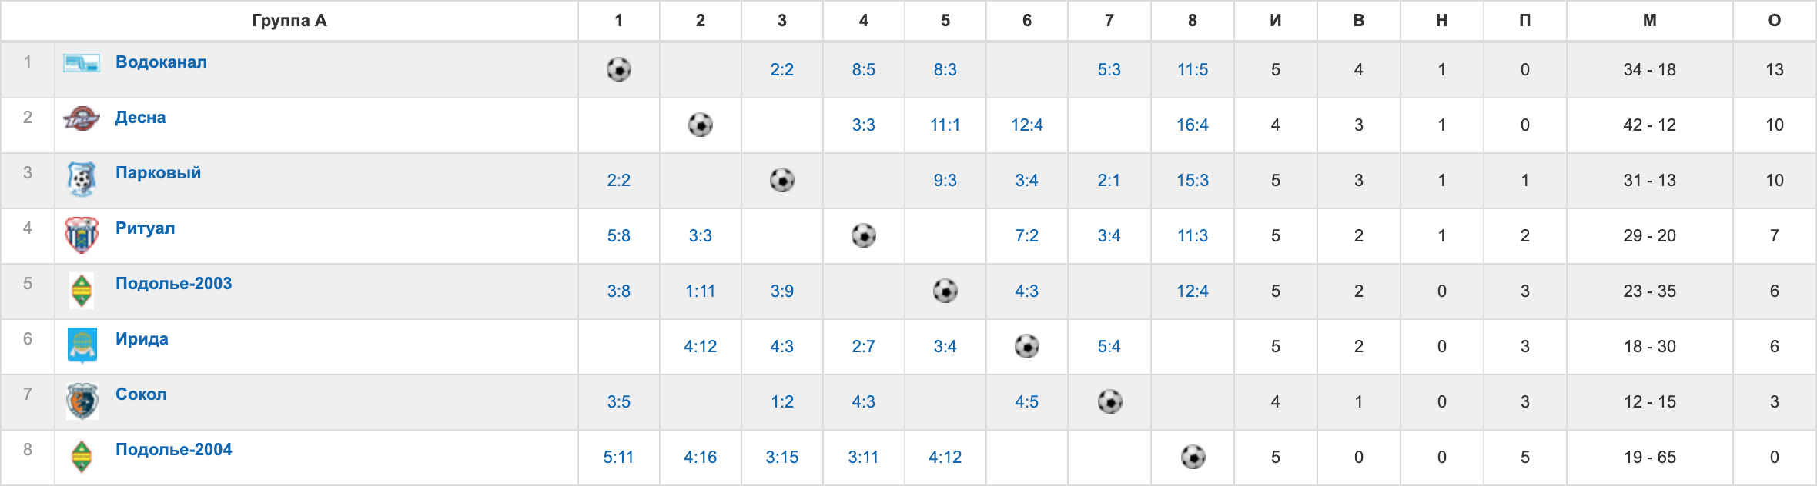Image resolution: width=1817 pixels, height=486 pixels.
Task: Click the Группа А column header
Action: pyautogui.click(x=289, y=21)
